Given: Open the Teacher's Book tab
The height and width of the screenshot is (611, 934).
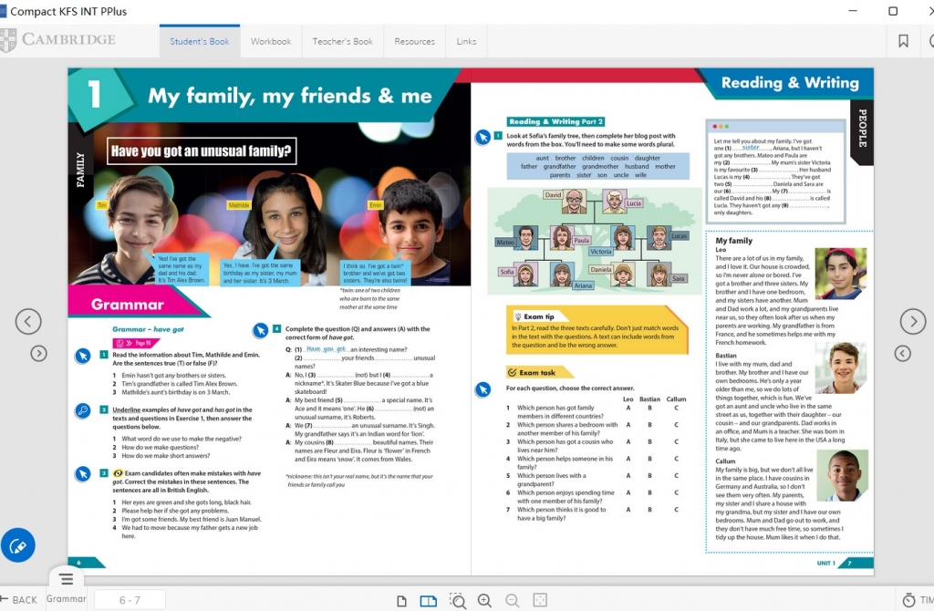Looking at the screenshot, I should [x=342, y=42].
